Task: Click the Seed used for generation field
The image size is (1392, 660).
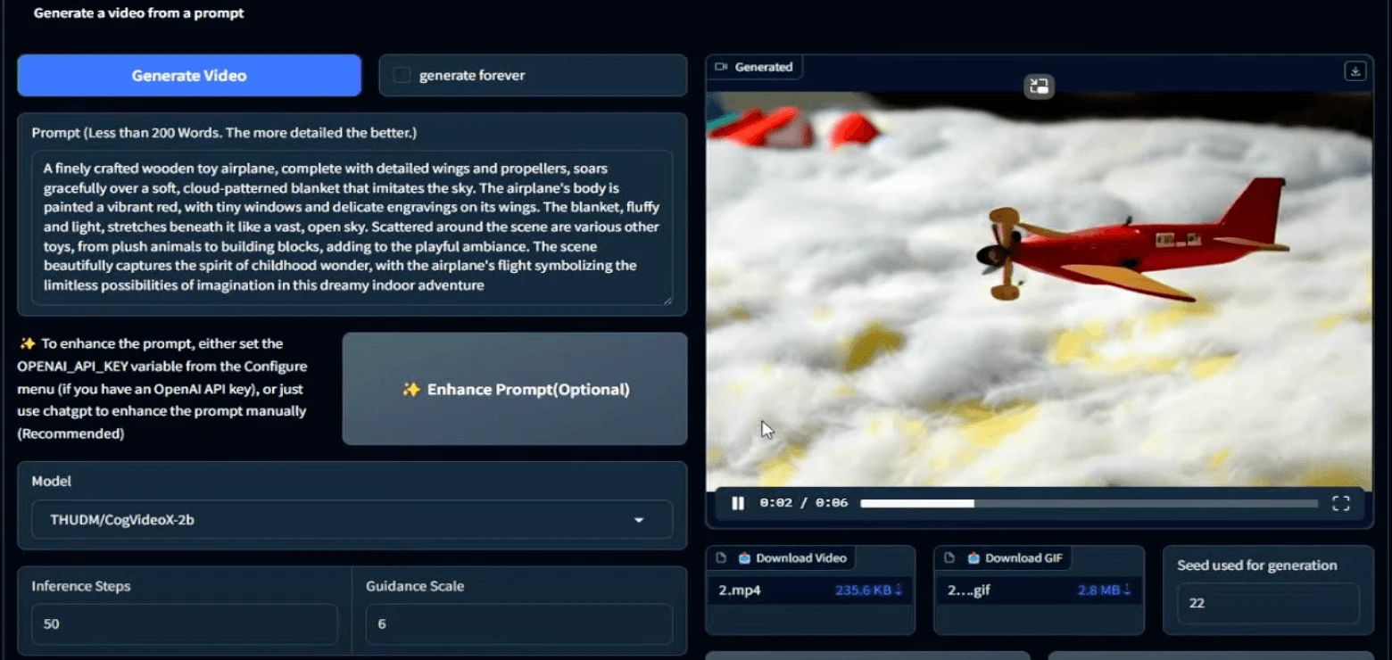Action: 1267,603
